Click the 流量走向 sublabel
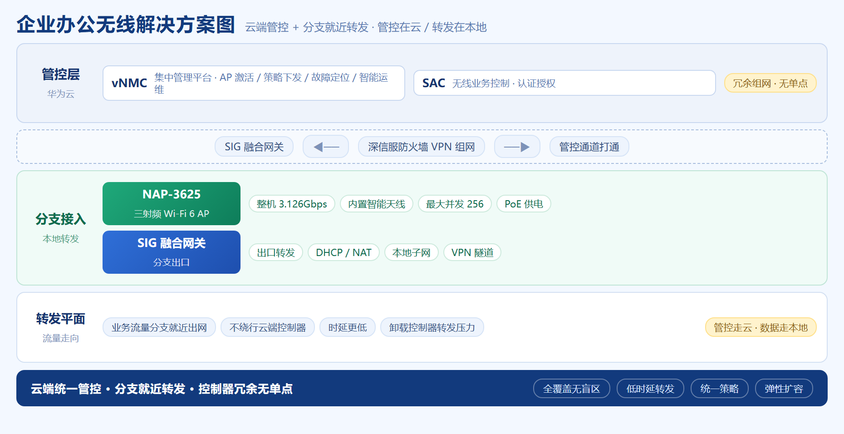 (61, 338)
